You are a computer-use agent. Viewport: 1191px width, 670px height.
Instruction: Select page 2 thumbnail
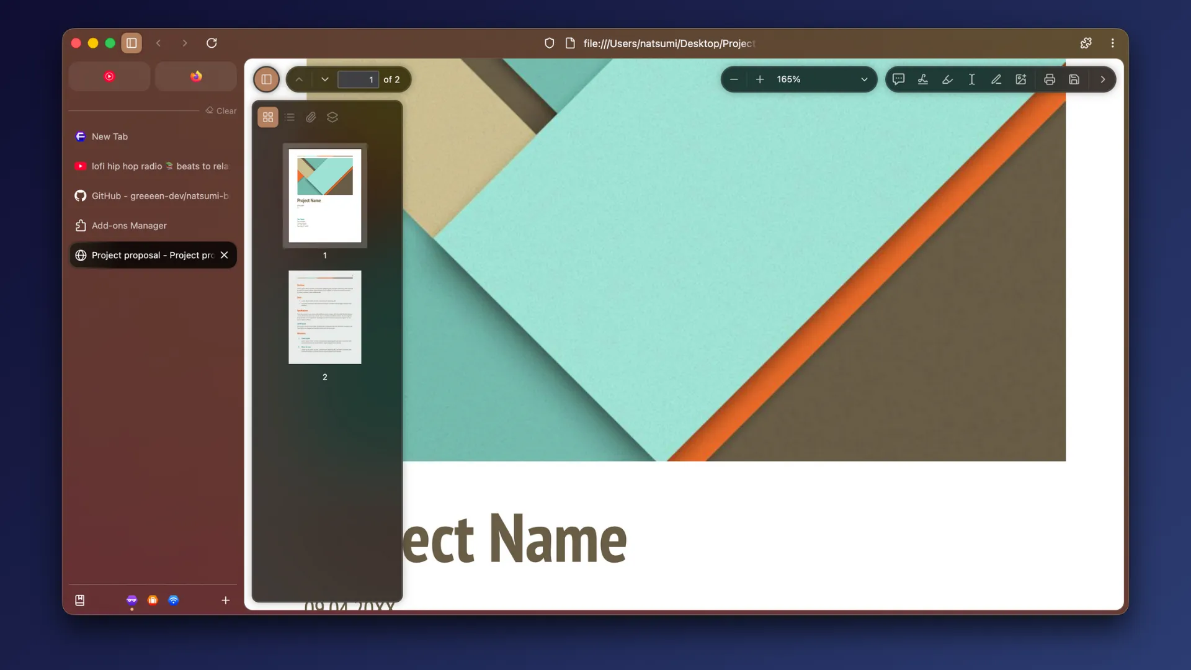[x=324, y=318]
